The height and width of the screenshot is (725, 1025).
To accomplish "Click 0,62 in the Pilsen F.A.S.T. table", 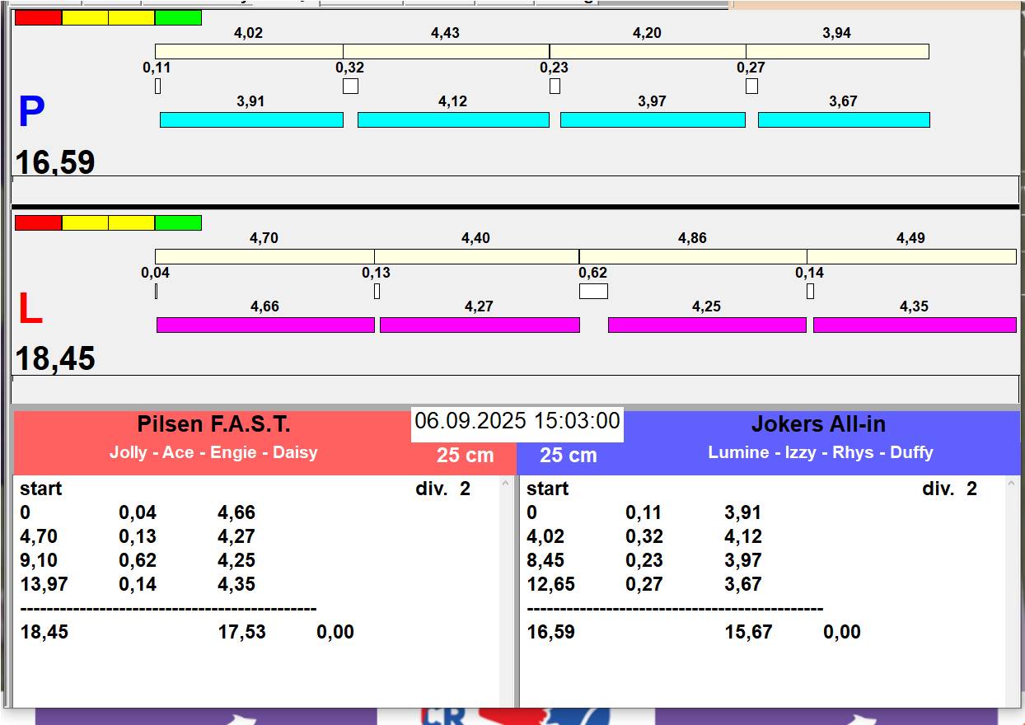I will click(138, 560).
